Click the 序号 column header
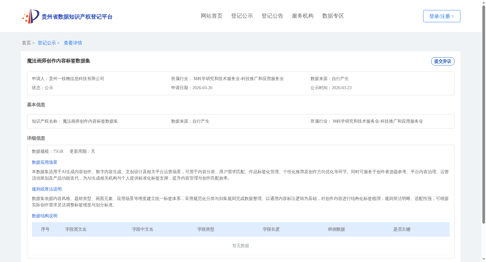The image size is (486, 262). pyautogui.click(x=45, y=229)
